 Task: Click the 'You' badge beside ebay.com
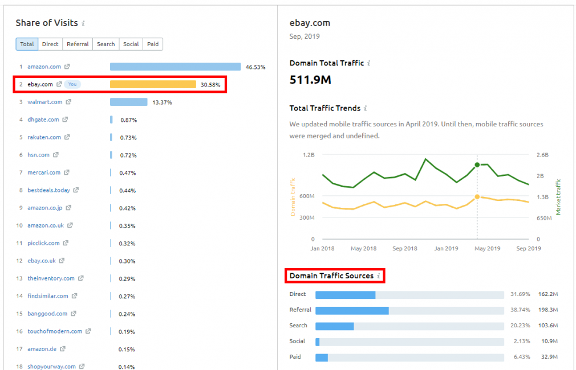coord(72,84)
